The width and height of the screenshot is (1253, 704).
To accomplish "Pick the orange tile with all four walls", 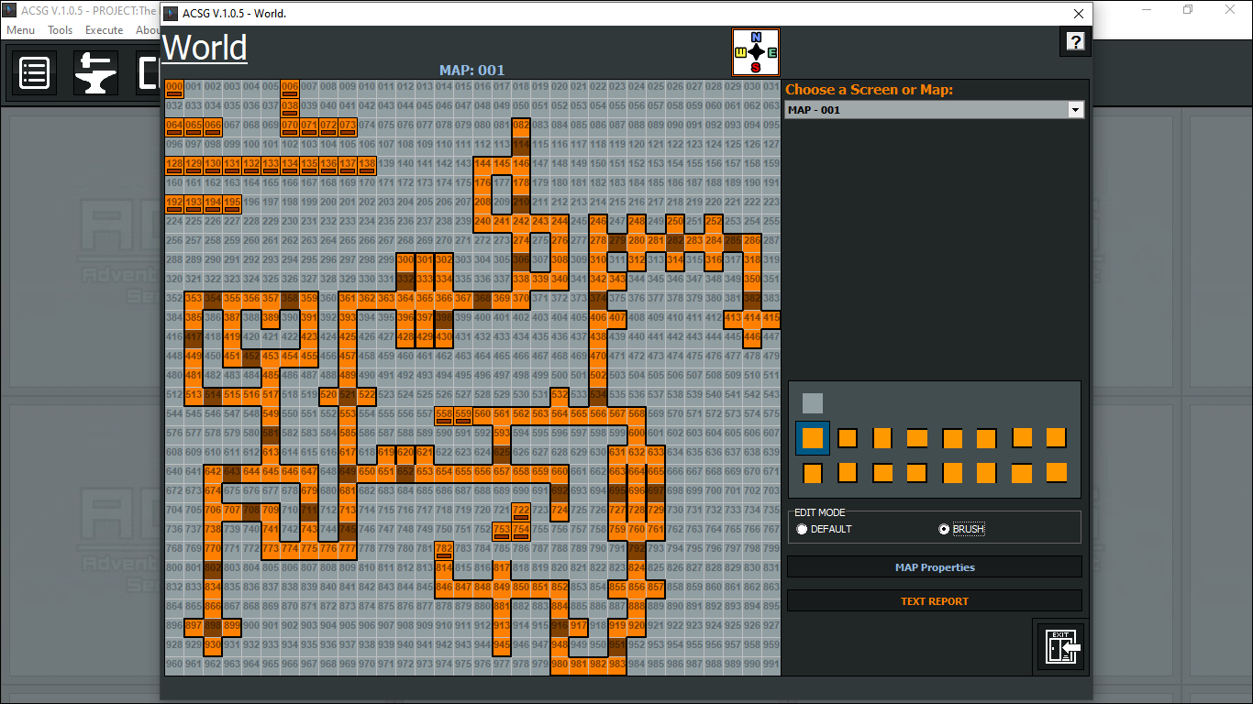I will pyautogui.click(x=848, y=438).
